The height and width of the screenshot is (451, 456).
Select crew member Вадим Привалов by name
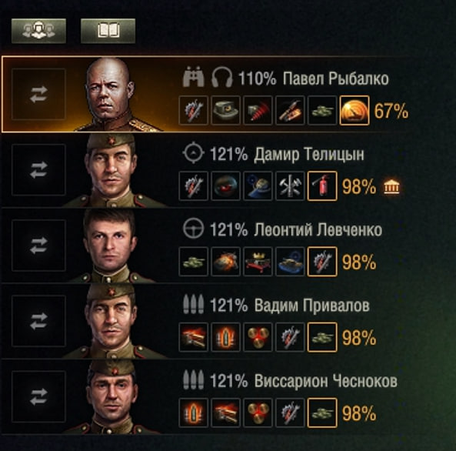[311, 306]
